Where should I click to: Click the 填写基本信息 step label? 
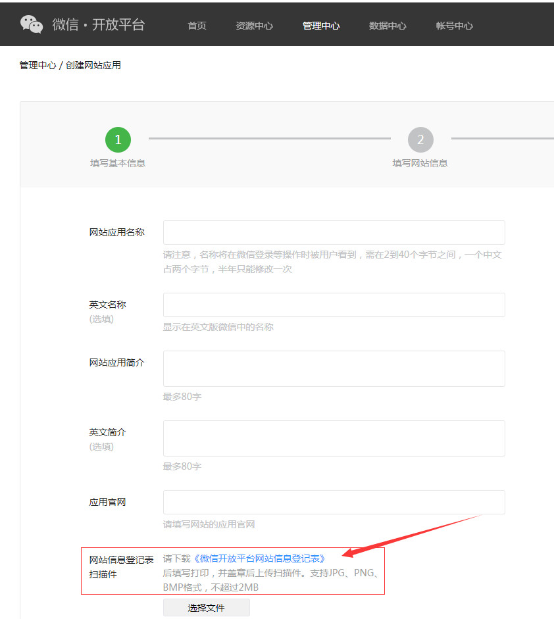point(118,163)
